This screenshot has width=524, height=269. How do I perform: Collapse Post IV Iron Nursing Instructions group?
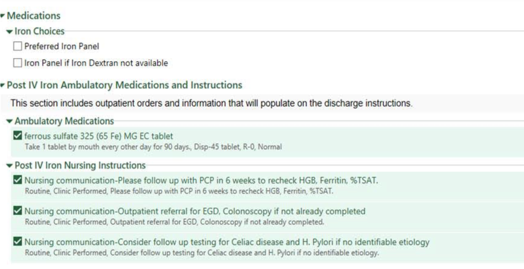(x=10, y=166)
